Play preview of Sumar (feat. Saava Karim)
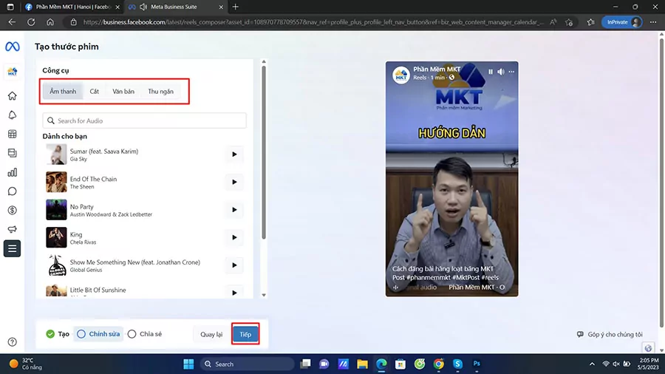This screenshot has width=665, height=374. 234,154
